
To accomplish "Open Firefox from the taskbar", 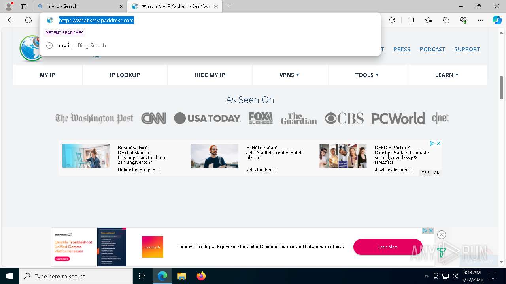I will click(201, 276).
